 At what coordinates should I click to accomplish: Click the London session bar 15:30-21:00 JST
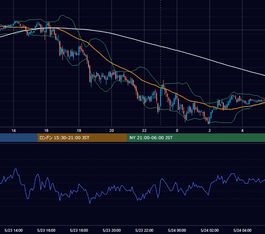click(82, 138)
